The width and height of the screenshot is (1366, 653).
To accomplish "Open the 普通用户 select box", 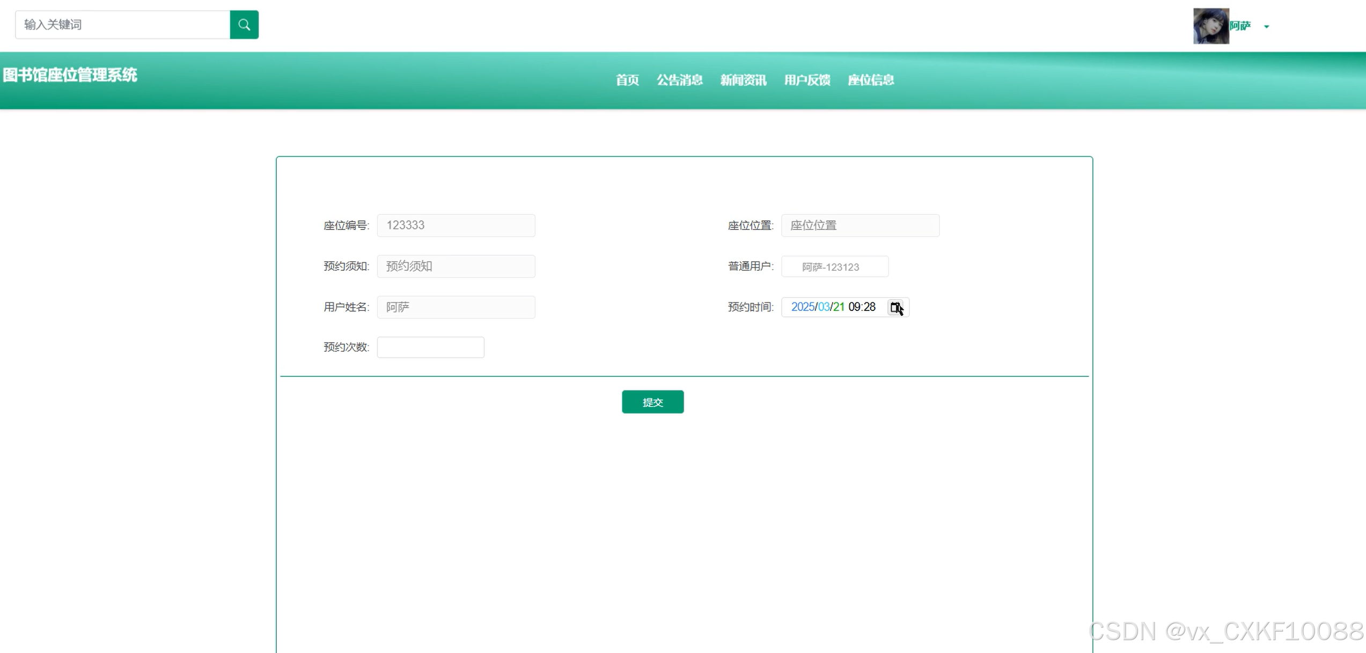I will [834, 266].
